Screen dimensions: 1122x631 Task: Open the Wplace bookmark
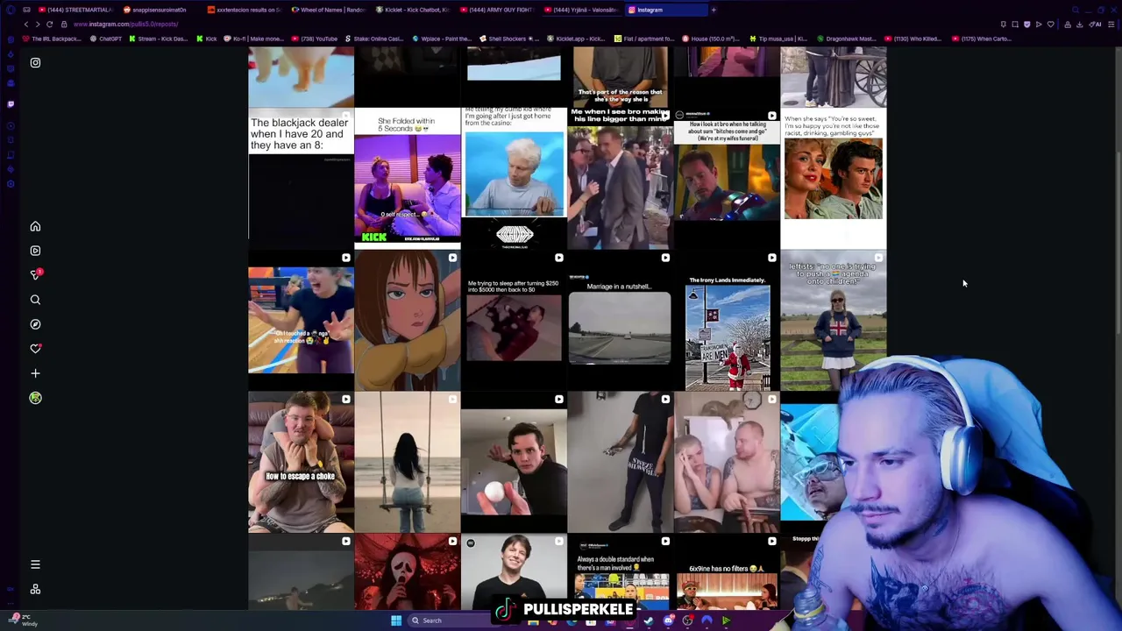point(442,39)
